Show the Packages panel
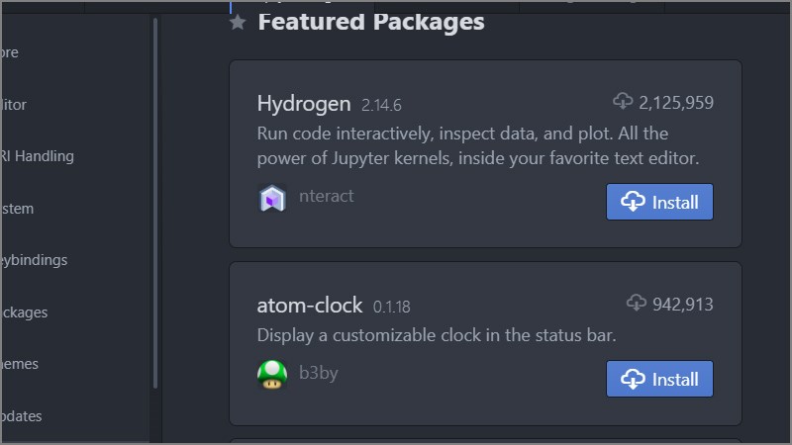 pos(26,311)
